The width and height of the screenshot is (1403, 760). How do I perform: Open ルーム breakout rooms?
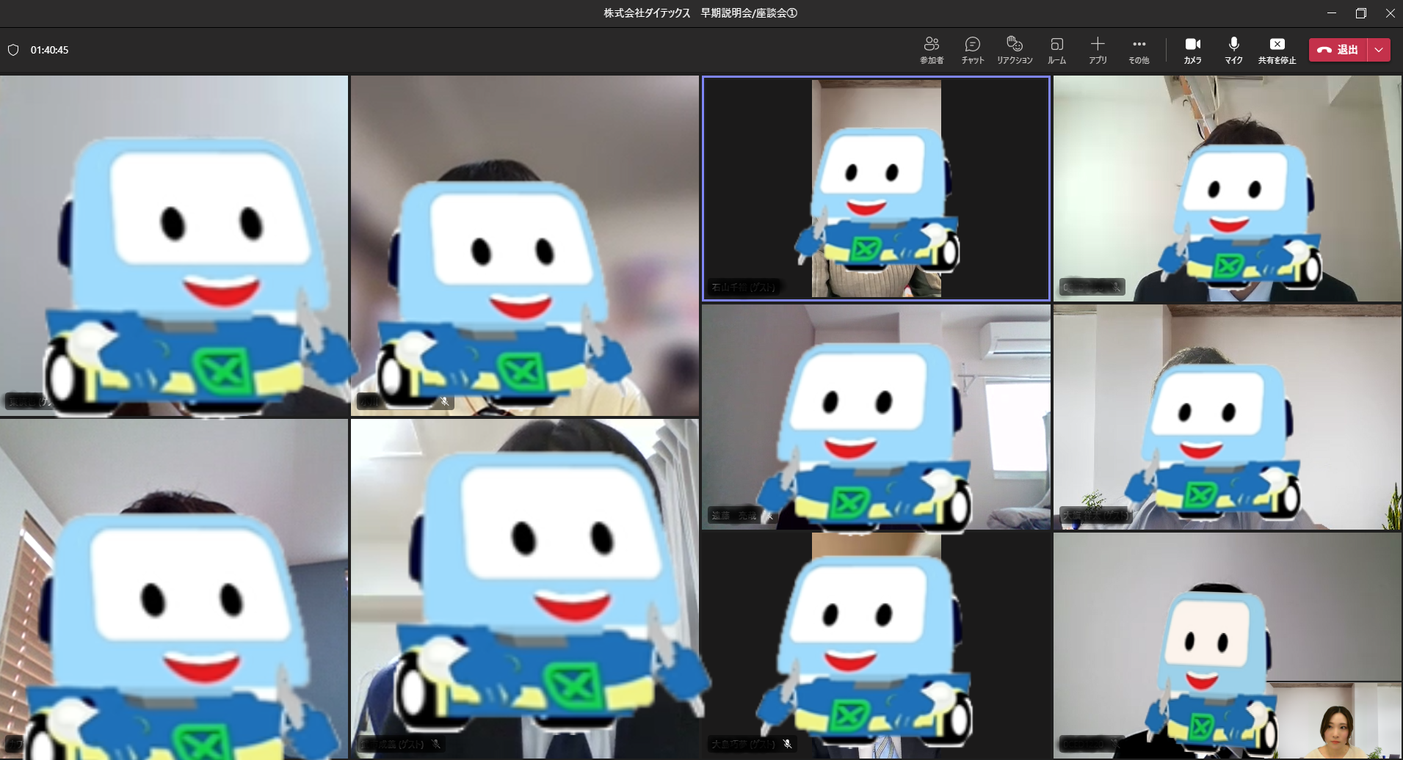click(x=1056, y=50)
